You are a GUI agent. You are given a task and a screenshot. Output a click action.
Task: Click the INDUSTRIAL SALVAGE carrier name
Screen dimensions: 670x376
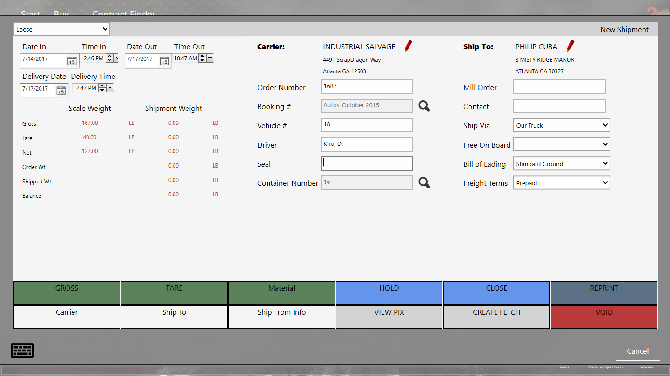pyautogui.click(x=359, y=46)
